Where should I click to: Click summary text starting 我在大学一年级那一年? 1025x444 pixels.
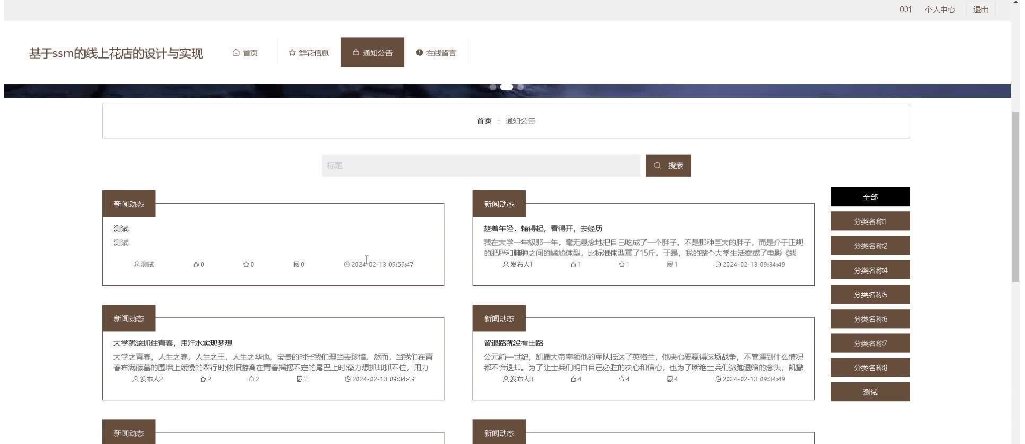point(643,247)
